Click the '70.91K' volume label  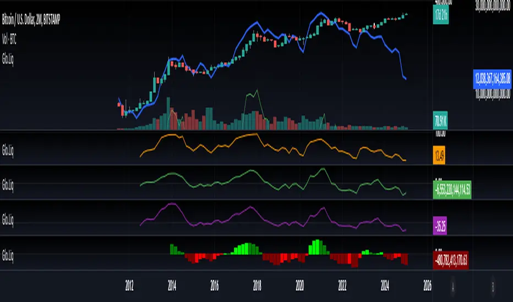(440, 120)
